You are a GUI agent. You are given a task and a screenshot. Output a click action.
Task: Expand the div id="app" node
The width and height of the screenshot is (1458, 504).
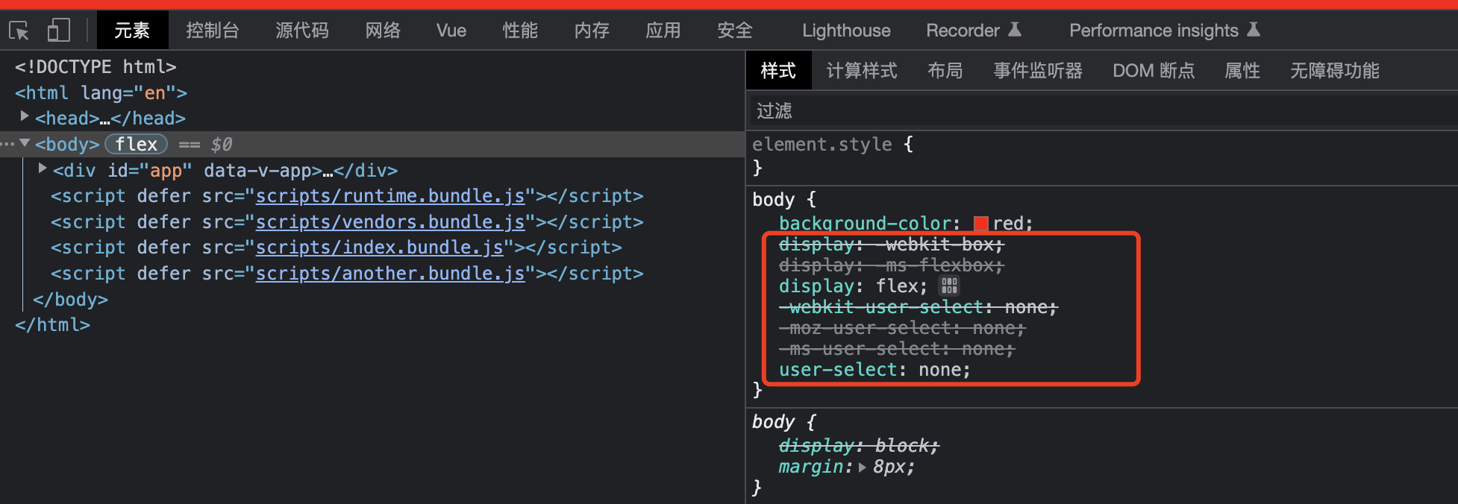click(x=43, y=169)
